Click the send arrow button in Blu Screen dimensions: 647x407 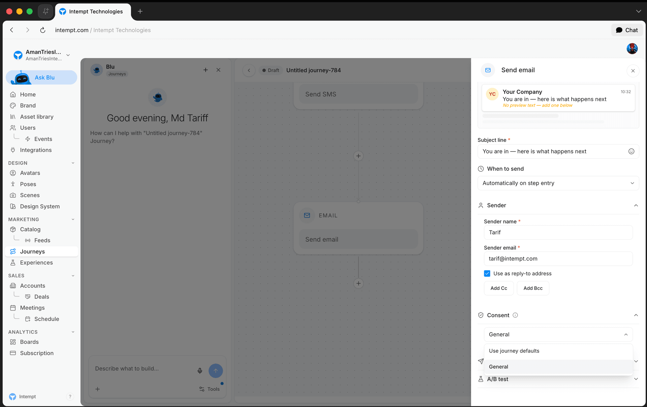(216, 371)
